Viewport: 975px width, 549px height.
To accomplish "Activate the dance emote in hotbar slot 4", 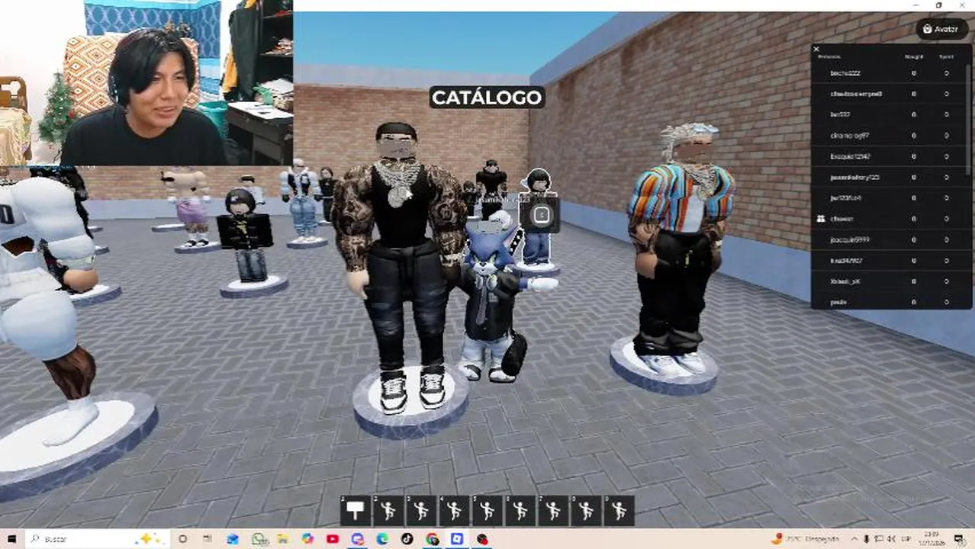I will (454, 510).
